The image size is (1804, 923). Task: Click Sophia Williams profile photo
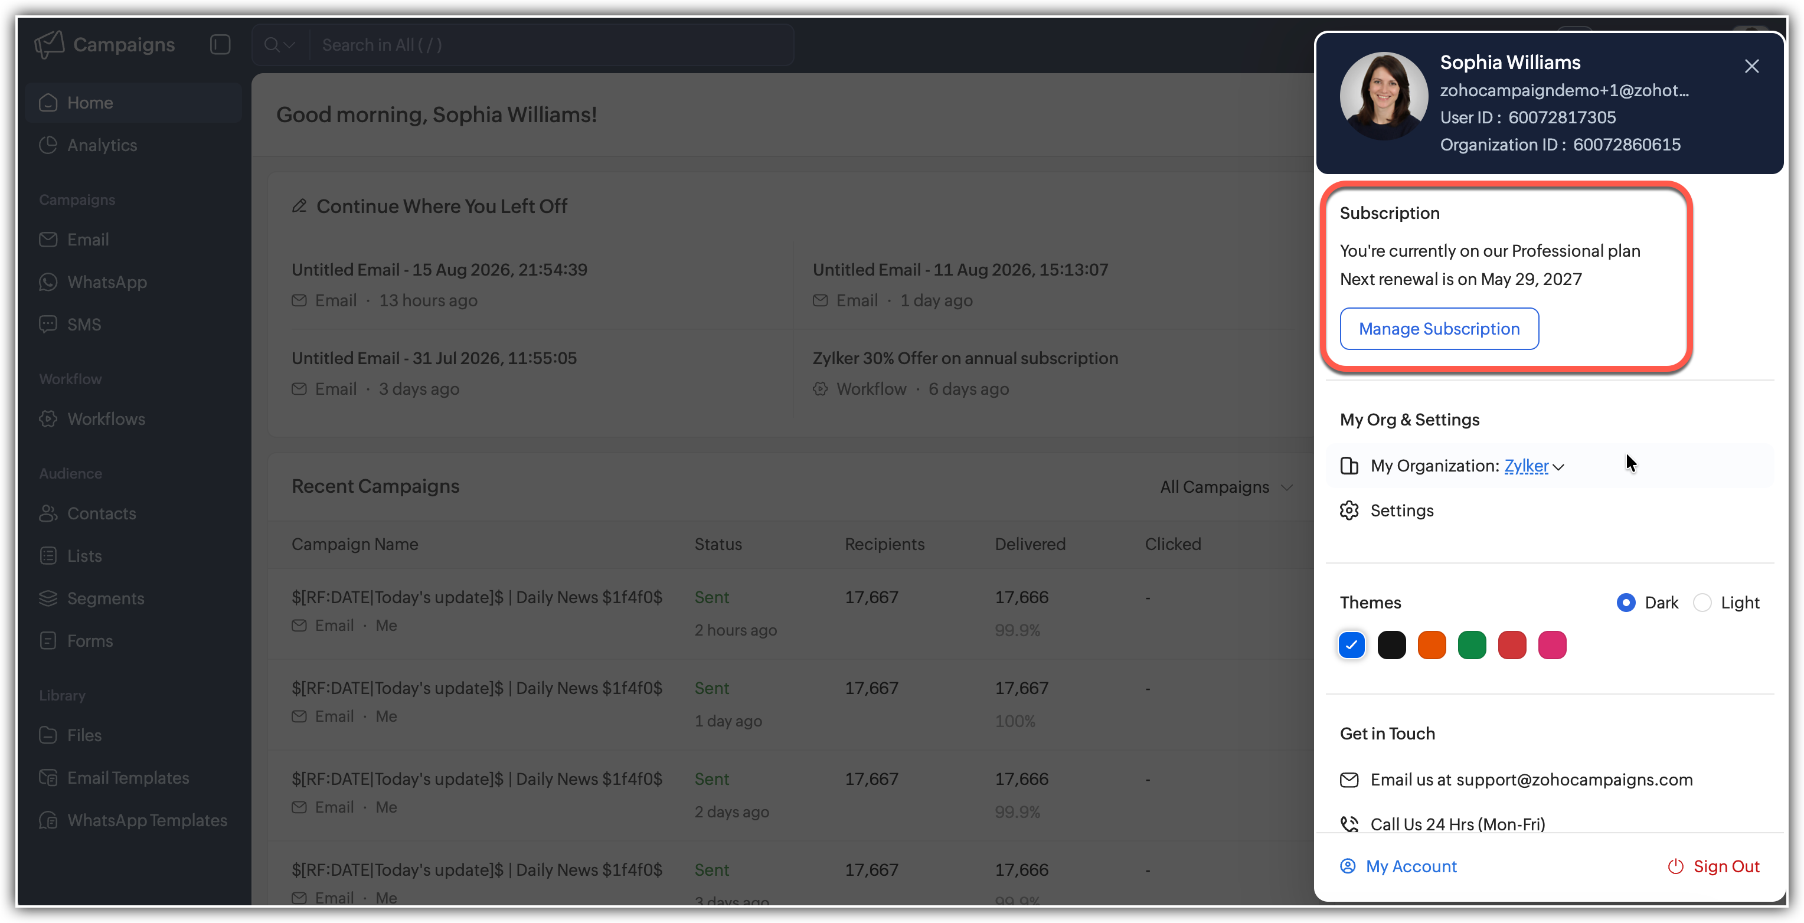coord(1383,95)
